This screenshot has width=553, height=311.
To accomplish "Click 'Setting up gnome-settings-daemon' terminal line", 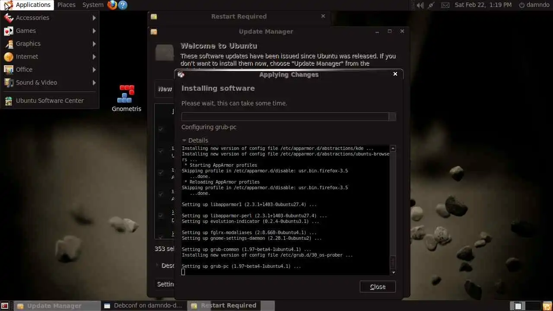I will click(251, 238).
